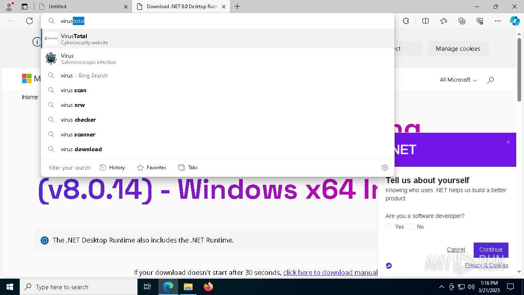The width and height of the screenshot is (524, 295).
Task: Select the VirusTotal Cybersecurity website suggestion
Action: pyautogui.click(x=217, y=39)
